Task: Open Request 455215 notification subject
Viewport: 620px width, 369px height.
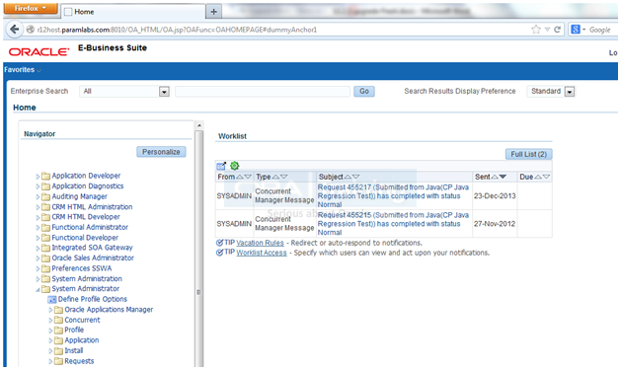Action: coord(393,224)
